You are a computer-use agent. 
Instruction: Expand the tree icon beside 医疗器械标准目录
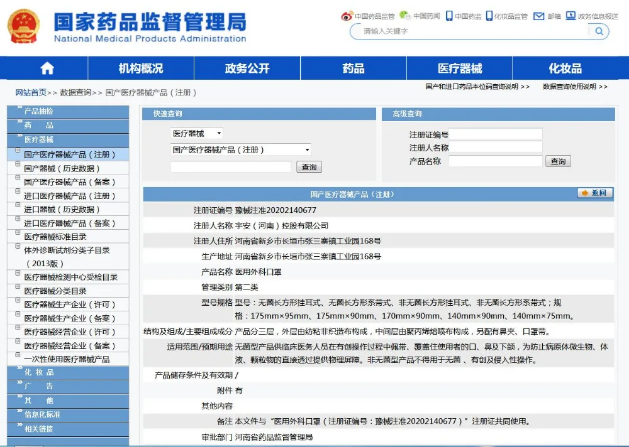(18, 232)
